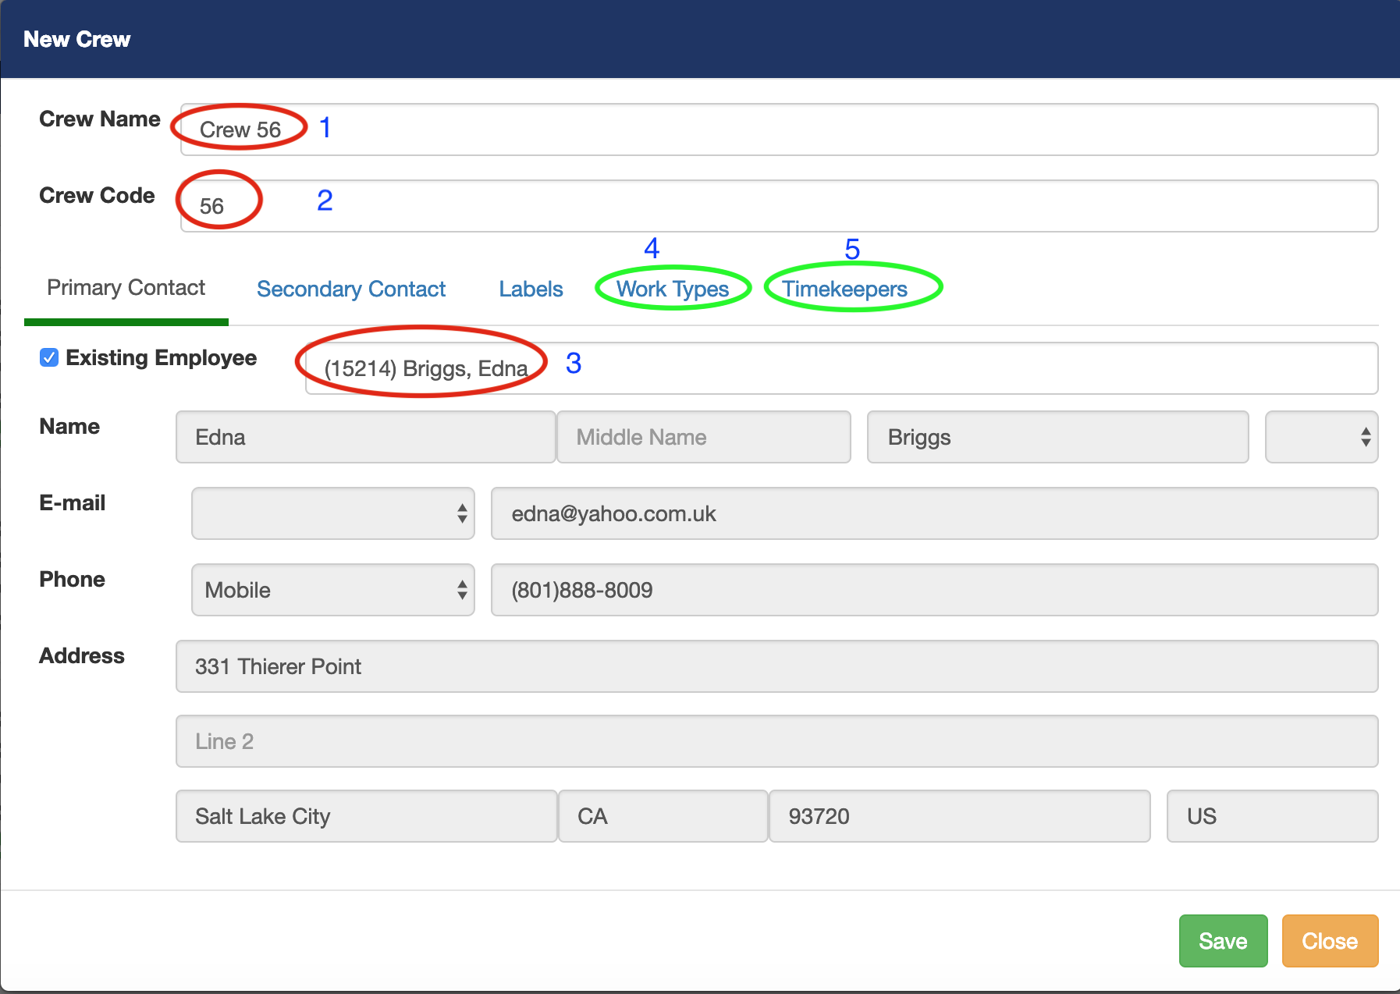Select the first name field with Edna
This screenshot has width=1400, height=994.
point(365,437)
